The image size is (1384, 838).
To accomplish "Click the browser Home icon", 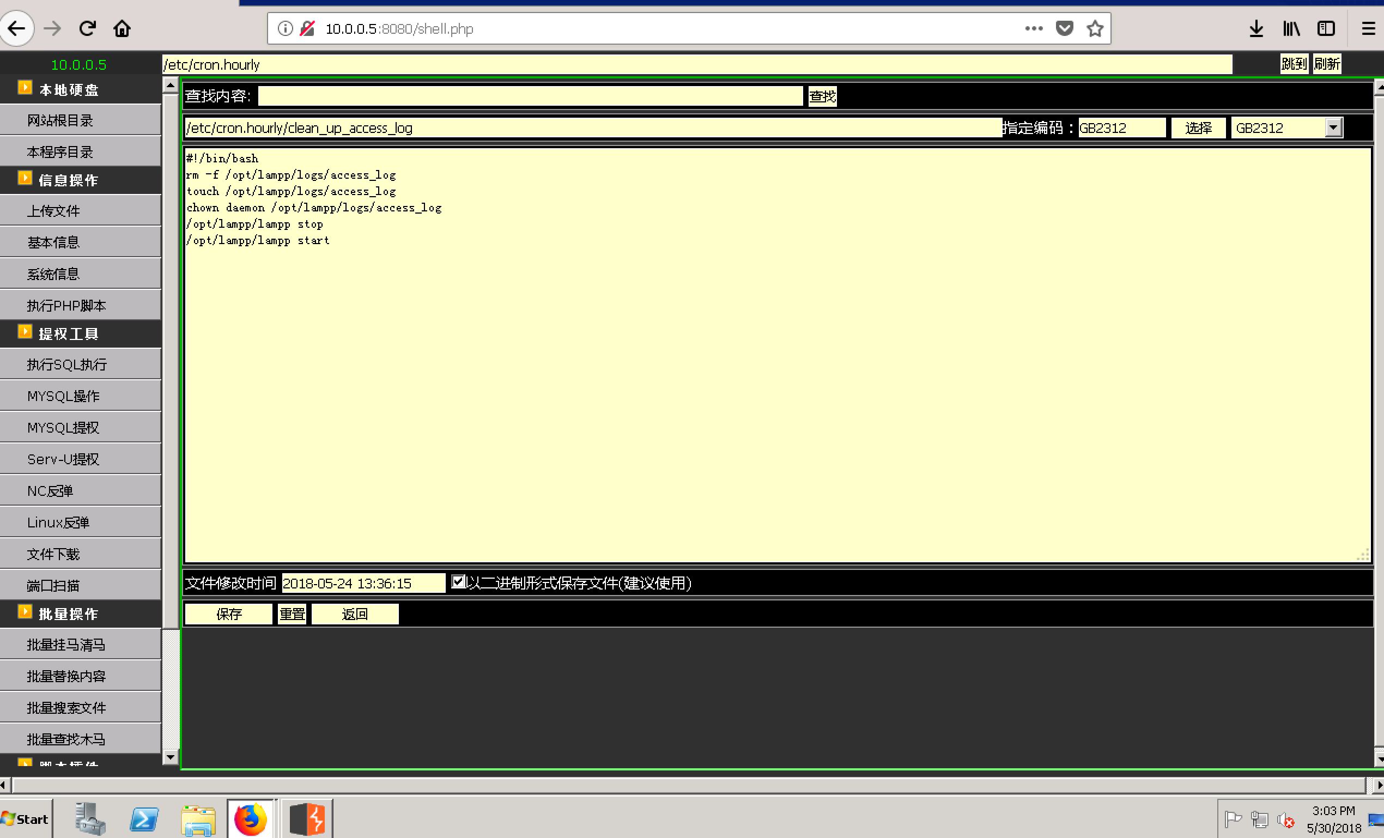I will [x=122, y=28].
